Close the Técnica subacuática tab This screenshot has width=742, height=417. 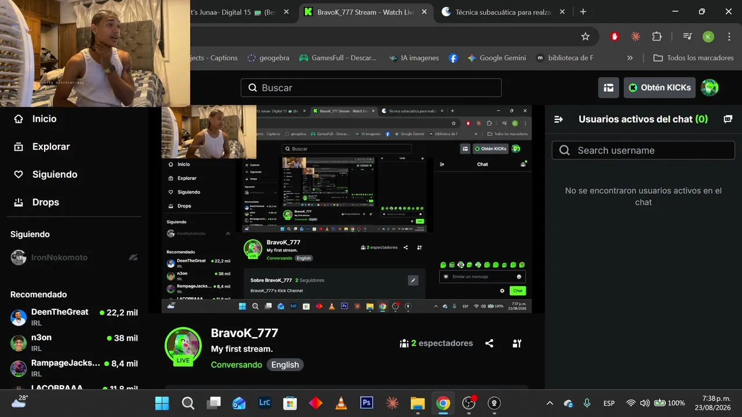561,12
